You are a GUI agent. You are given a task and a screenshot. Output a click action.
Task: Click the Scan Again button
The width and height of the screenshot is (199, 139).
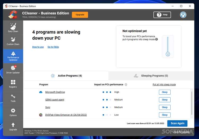tap(177, 123)
